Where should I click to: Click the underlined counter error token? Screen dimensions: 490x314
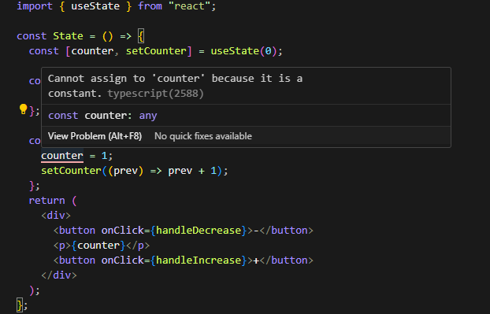click(62, 156)
